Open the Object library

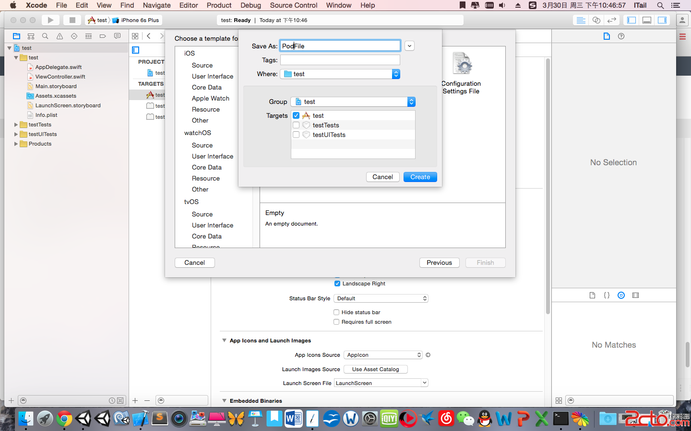click(x=621, y=295)
